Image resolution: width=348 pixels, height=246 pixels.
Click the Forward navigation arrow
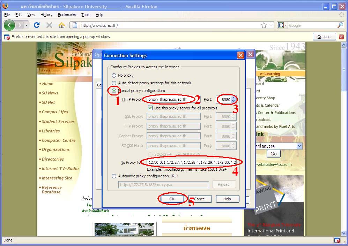pos(20,25)
